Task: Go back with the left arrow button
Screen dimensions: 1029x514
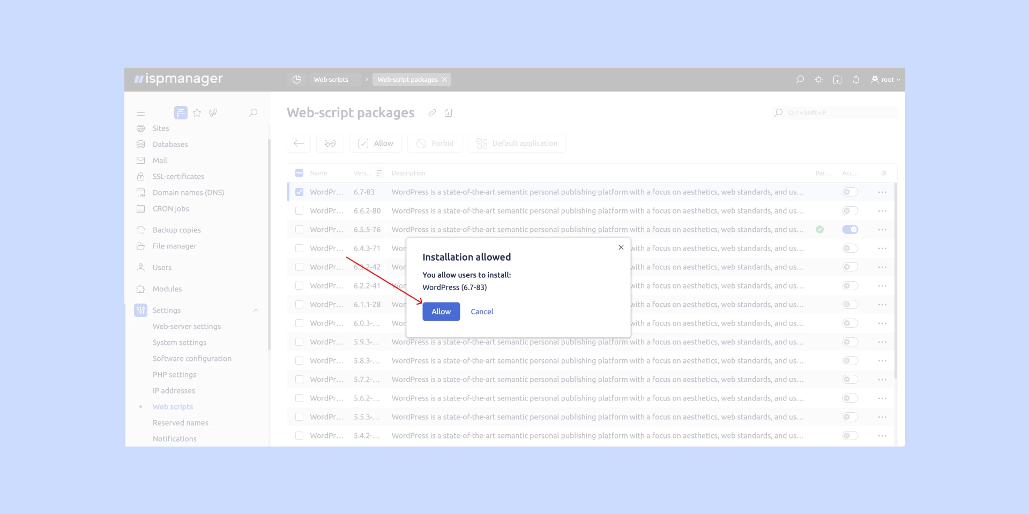Action: point(299,143)
